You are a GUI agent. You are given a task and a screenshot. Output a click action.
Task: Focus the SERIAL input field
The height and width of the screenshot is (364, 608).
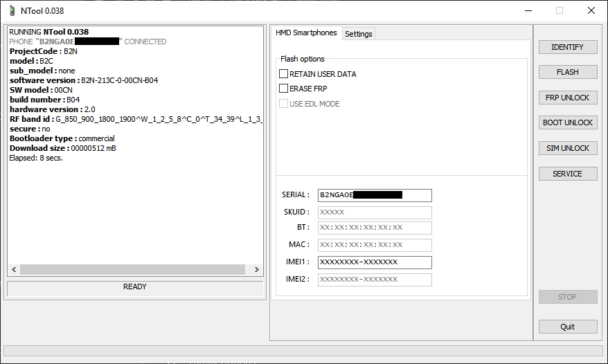point(375,195)
